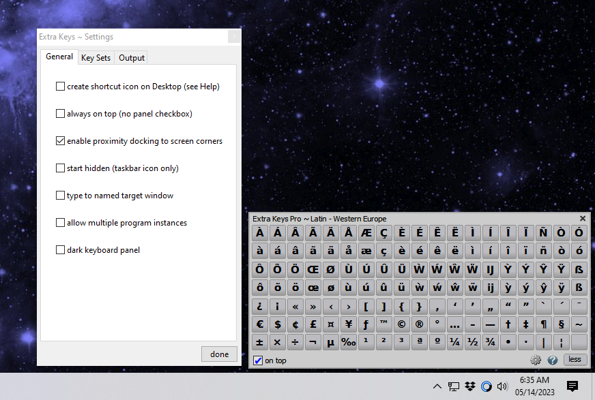Screen dimensions: 595x400
Task: Click the network tray icon
Action: (454, 386)
